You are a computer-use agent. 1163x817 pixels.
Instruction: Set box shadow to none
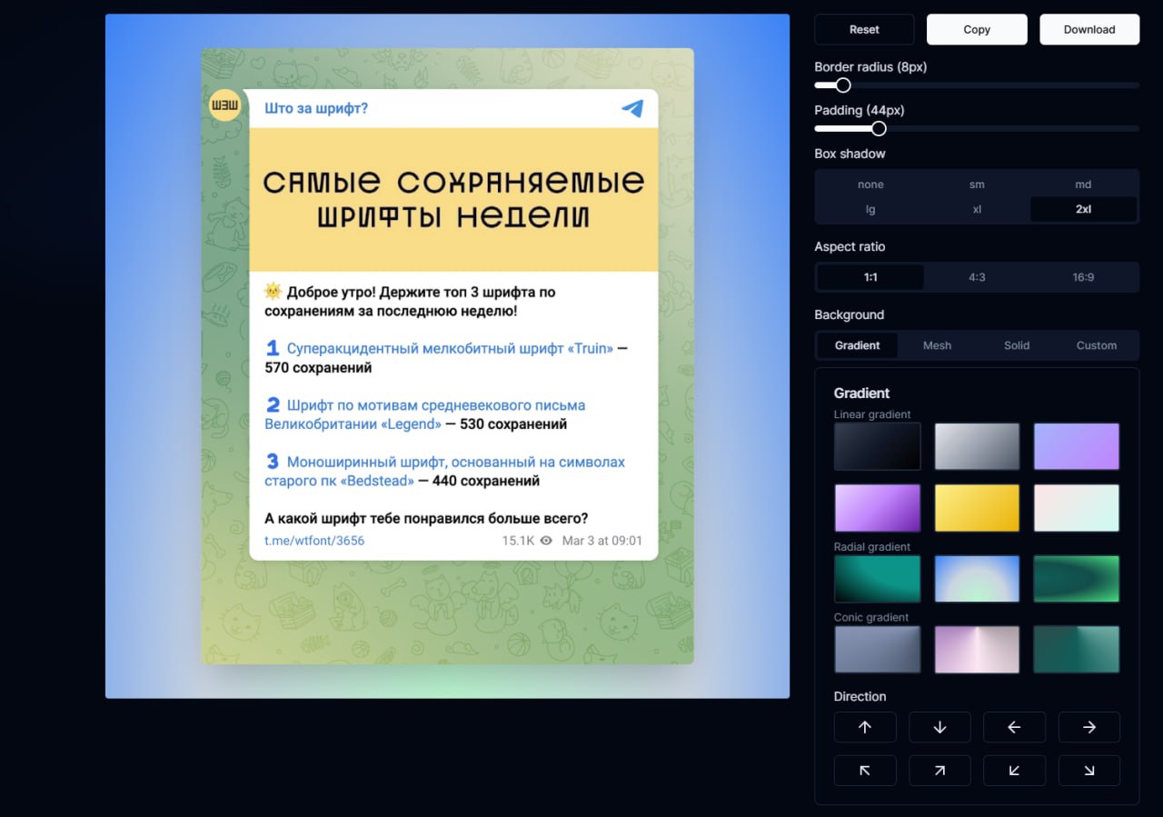coord(870,184)
